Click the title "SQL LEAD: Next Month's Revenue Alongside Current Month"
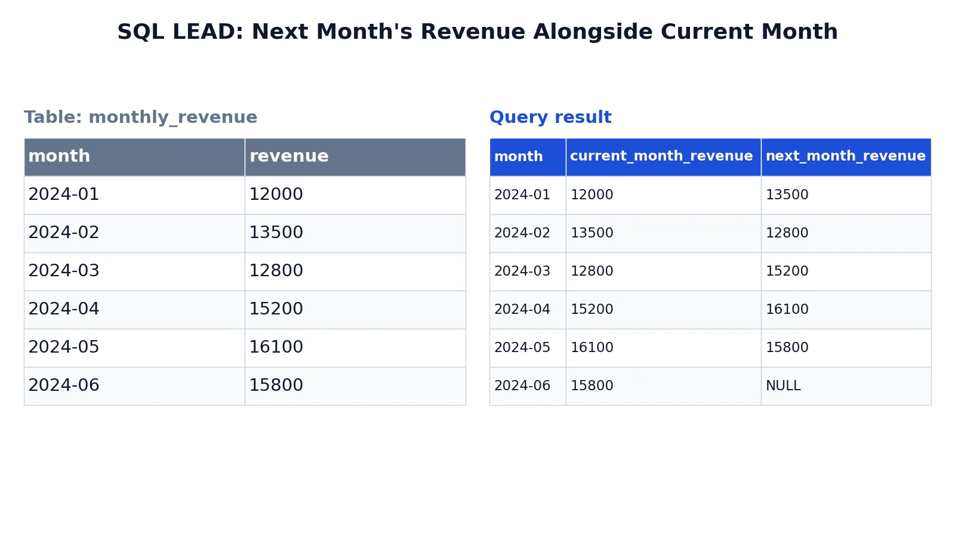The width and height of the screenshot is (955, 537). pyautogui.click(x=478, y=32)
